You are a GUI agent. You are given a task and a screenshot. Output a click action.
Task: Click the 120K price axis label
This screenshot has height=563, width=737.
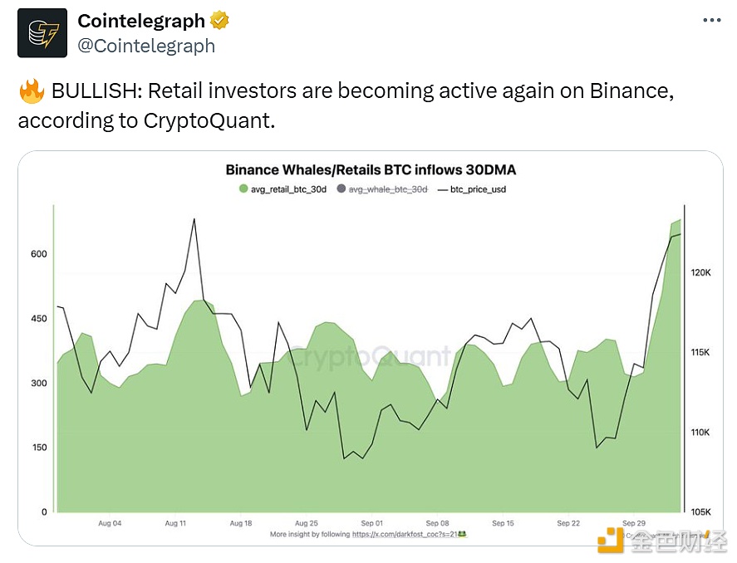(x=700, y=272)
